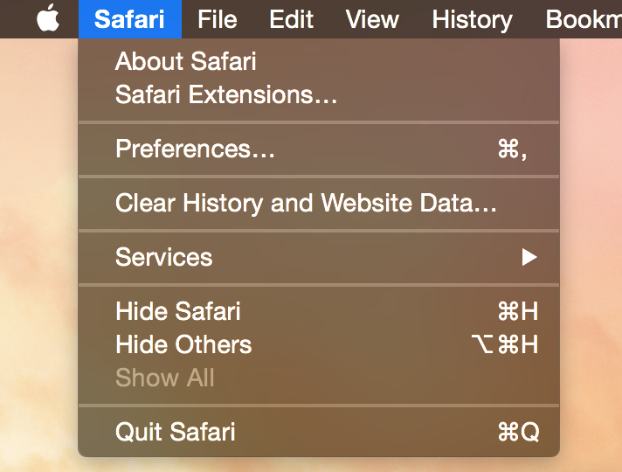Open the View menu
This screenshot has height=472, width=622.
[372, 19]
